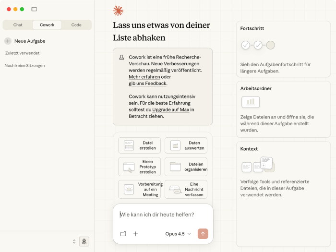Viewport: 336px width, 252px height.
Task: Click the chart icon for Daten auswerten
Action: [x=175, y=145]
